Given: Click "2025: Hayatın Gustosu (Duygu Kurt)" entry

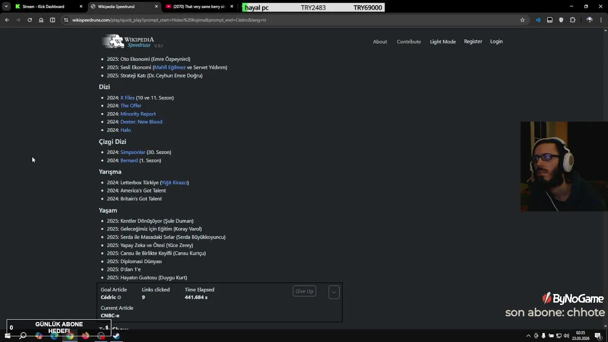Looking at the screenshot, I should pos(147,278).
